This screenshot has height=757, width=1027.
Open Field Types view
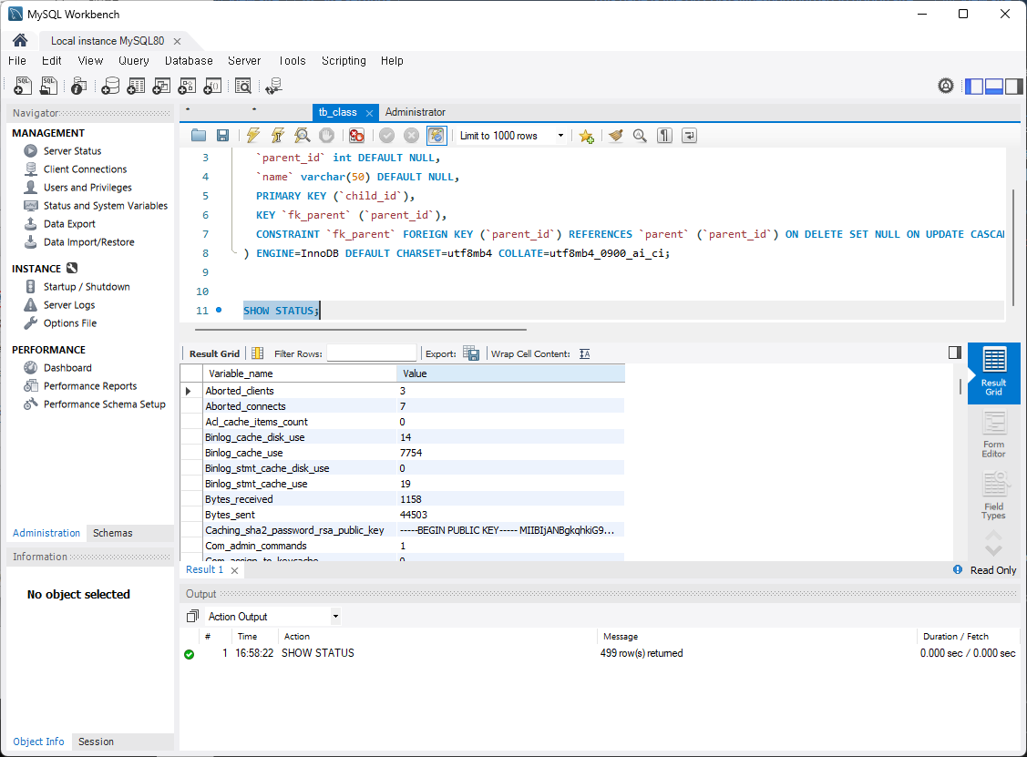pyautogui.click(x=993, y=496)
